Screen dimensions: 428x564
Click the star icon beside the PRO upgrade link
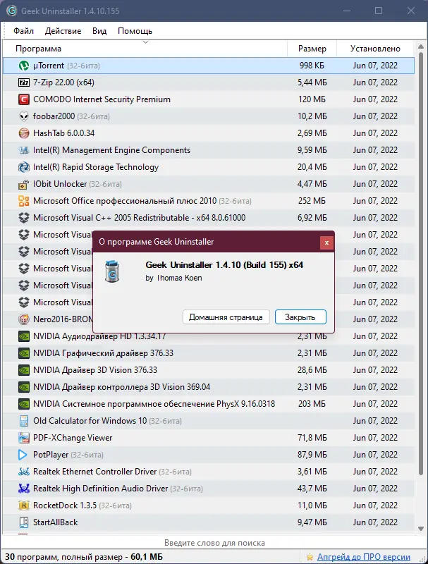tap(310, 557)
